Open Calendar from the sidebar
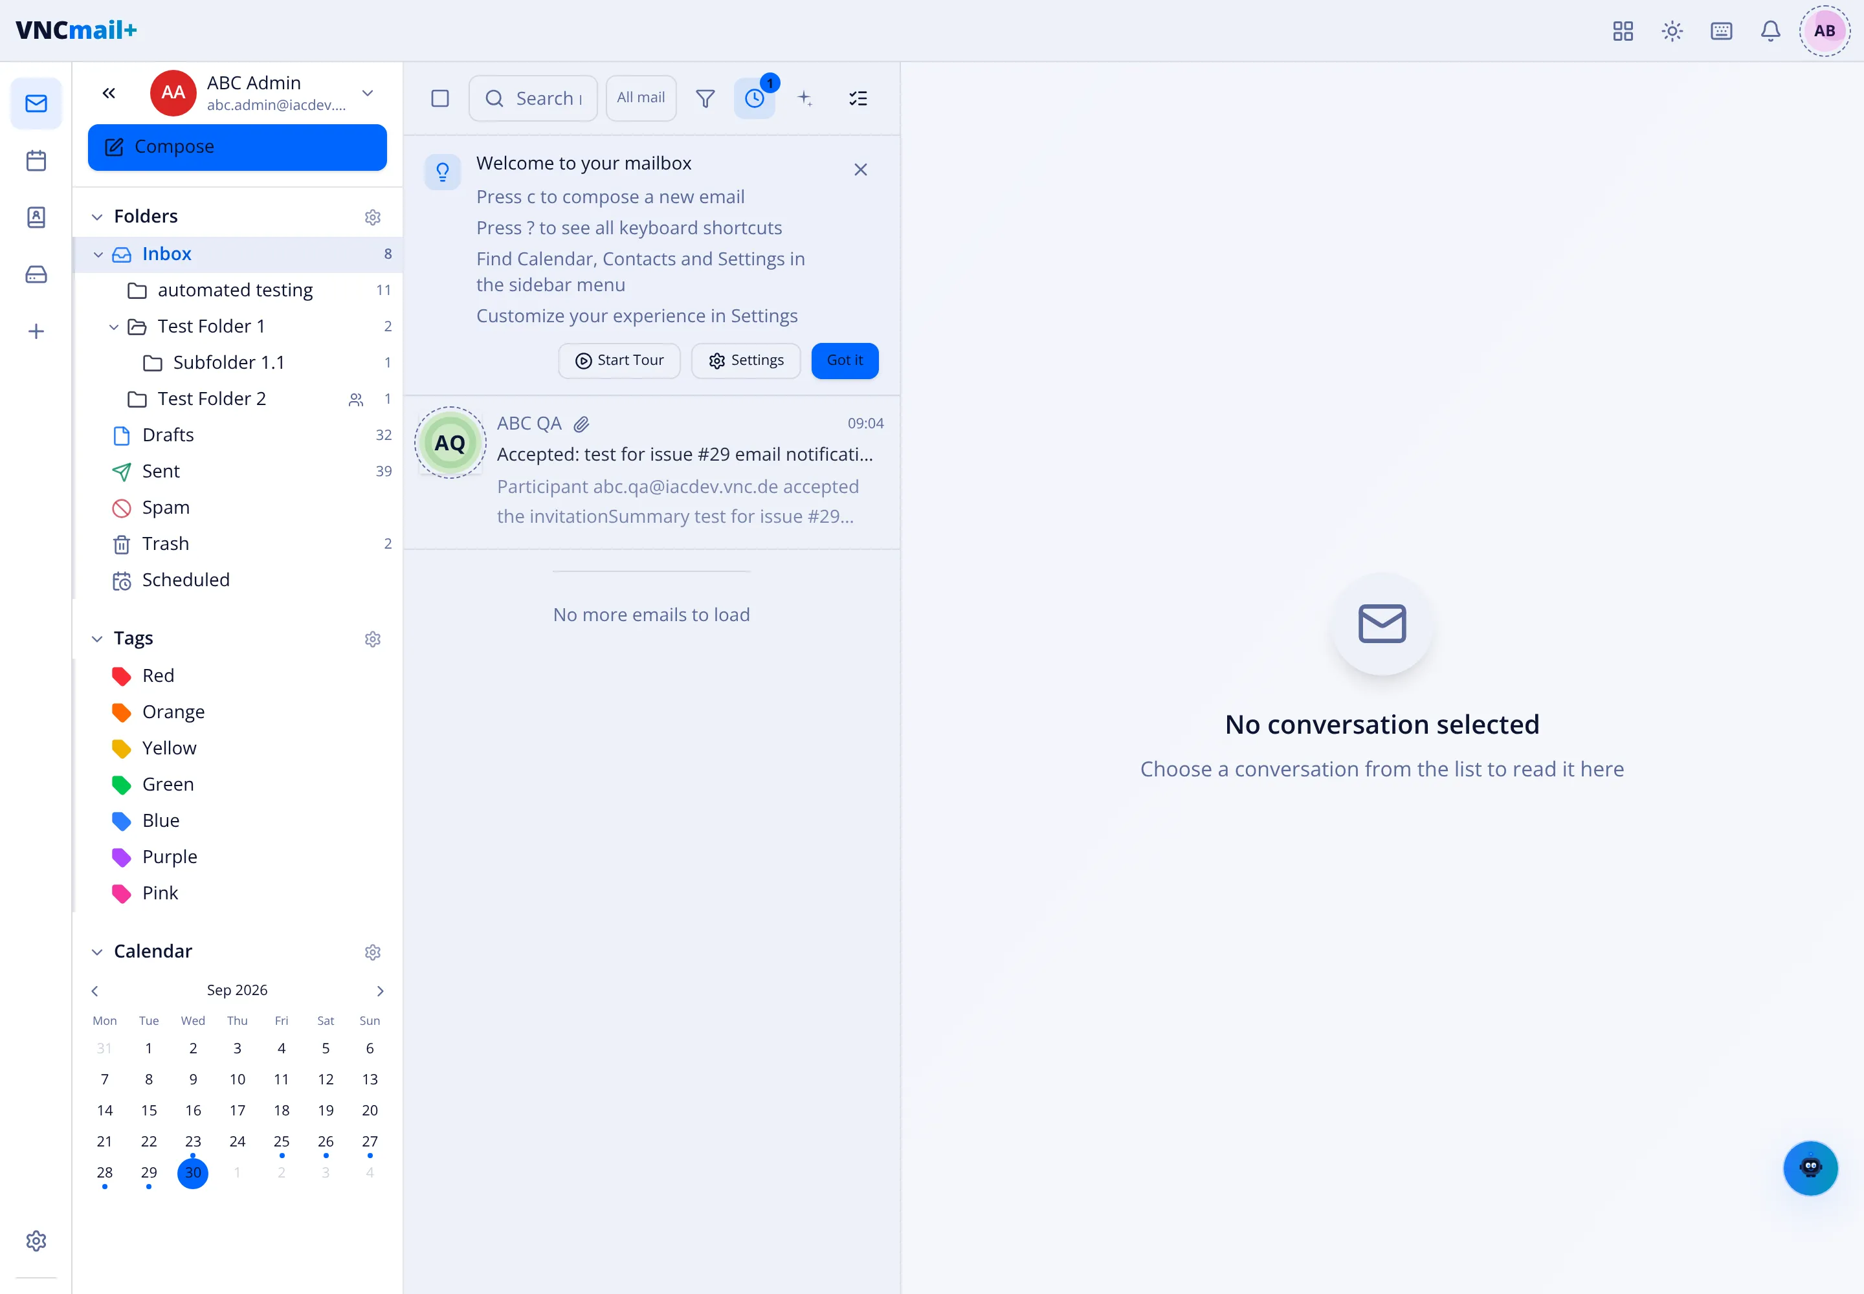Screen dimensions: 1864x1294 (36, 160)
